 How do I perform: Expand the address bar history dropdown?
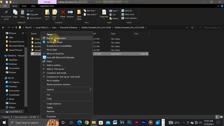point(187,27)
